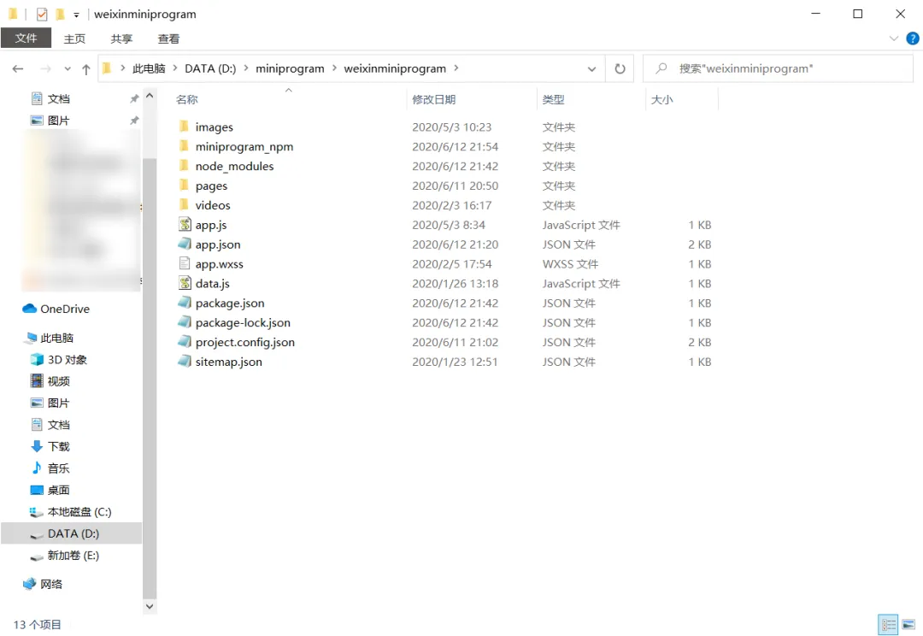Expand the ribbon with the chevron arrow
Image resolution: width=923 pixels, height=636 pixels.
click(x=894, y=38)
